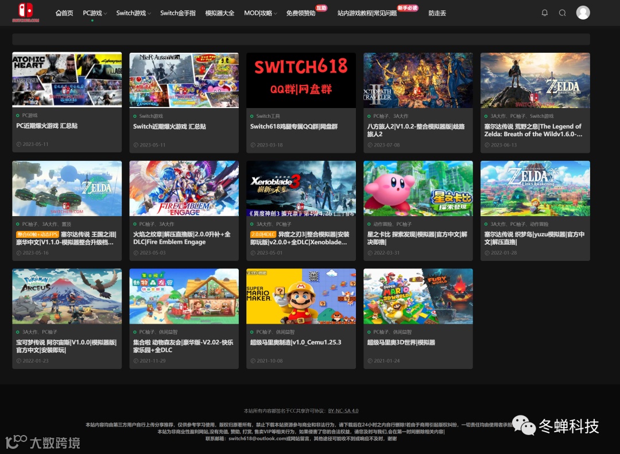The image size is (620, 454).
Task: Expand the Switch游戏 menu dropdown
Action: [133, 13]
